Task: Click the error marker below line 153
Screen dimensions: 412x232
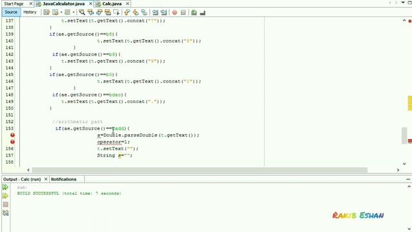Action: click(12, 135)
